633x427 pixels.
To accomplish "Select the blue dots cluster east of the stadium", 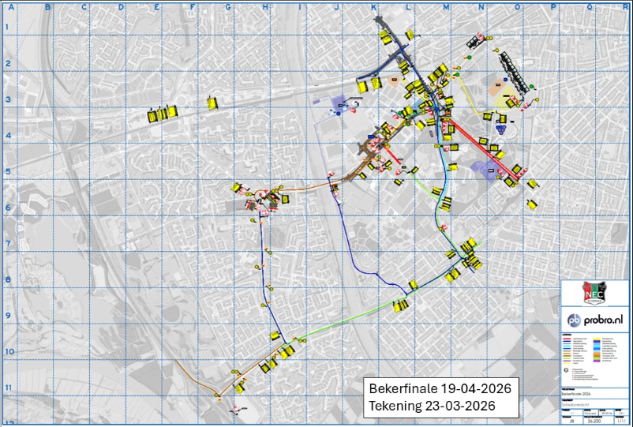I will click(x=502, y=126).
